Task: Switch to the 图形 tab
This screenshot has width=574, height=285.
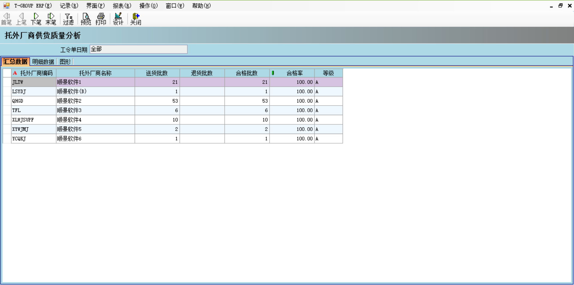Action: coord(65,62)
